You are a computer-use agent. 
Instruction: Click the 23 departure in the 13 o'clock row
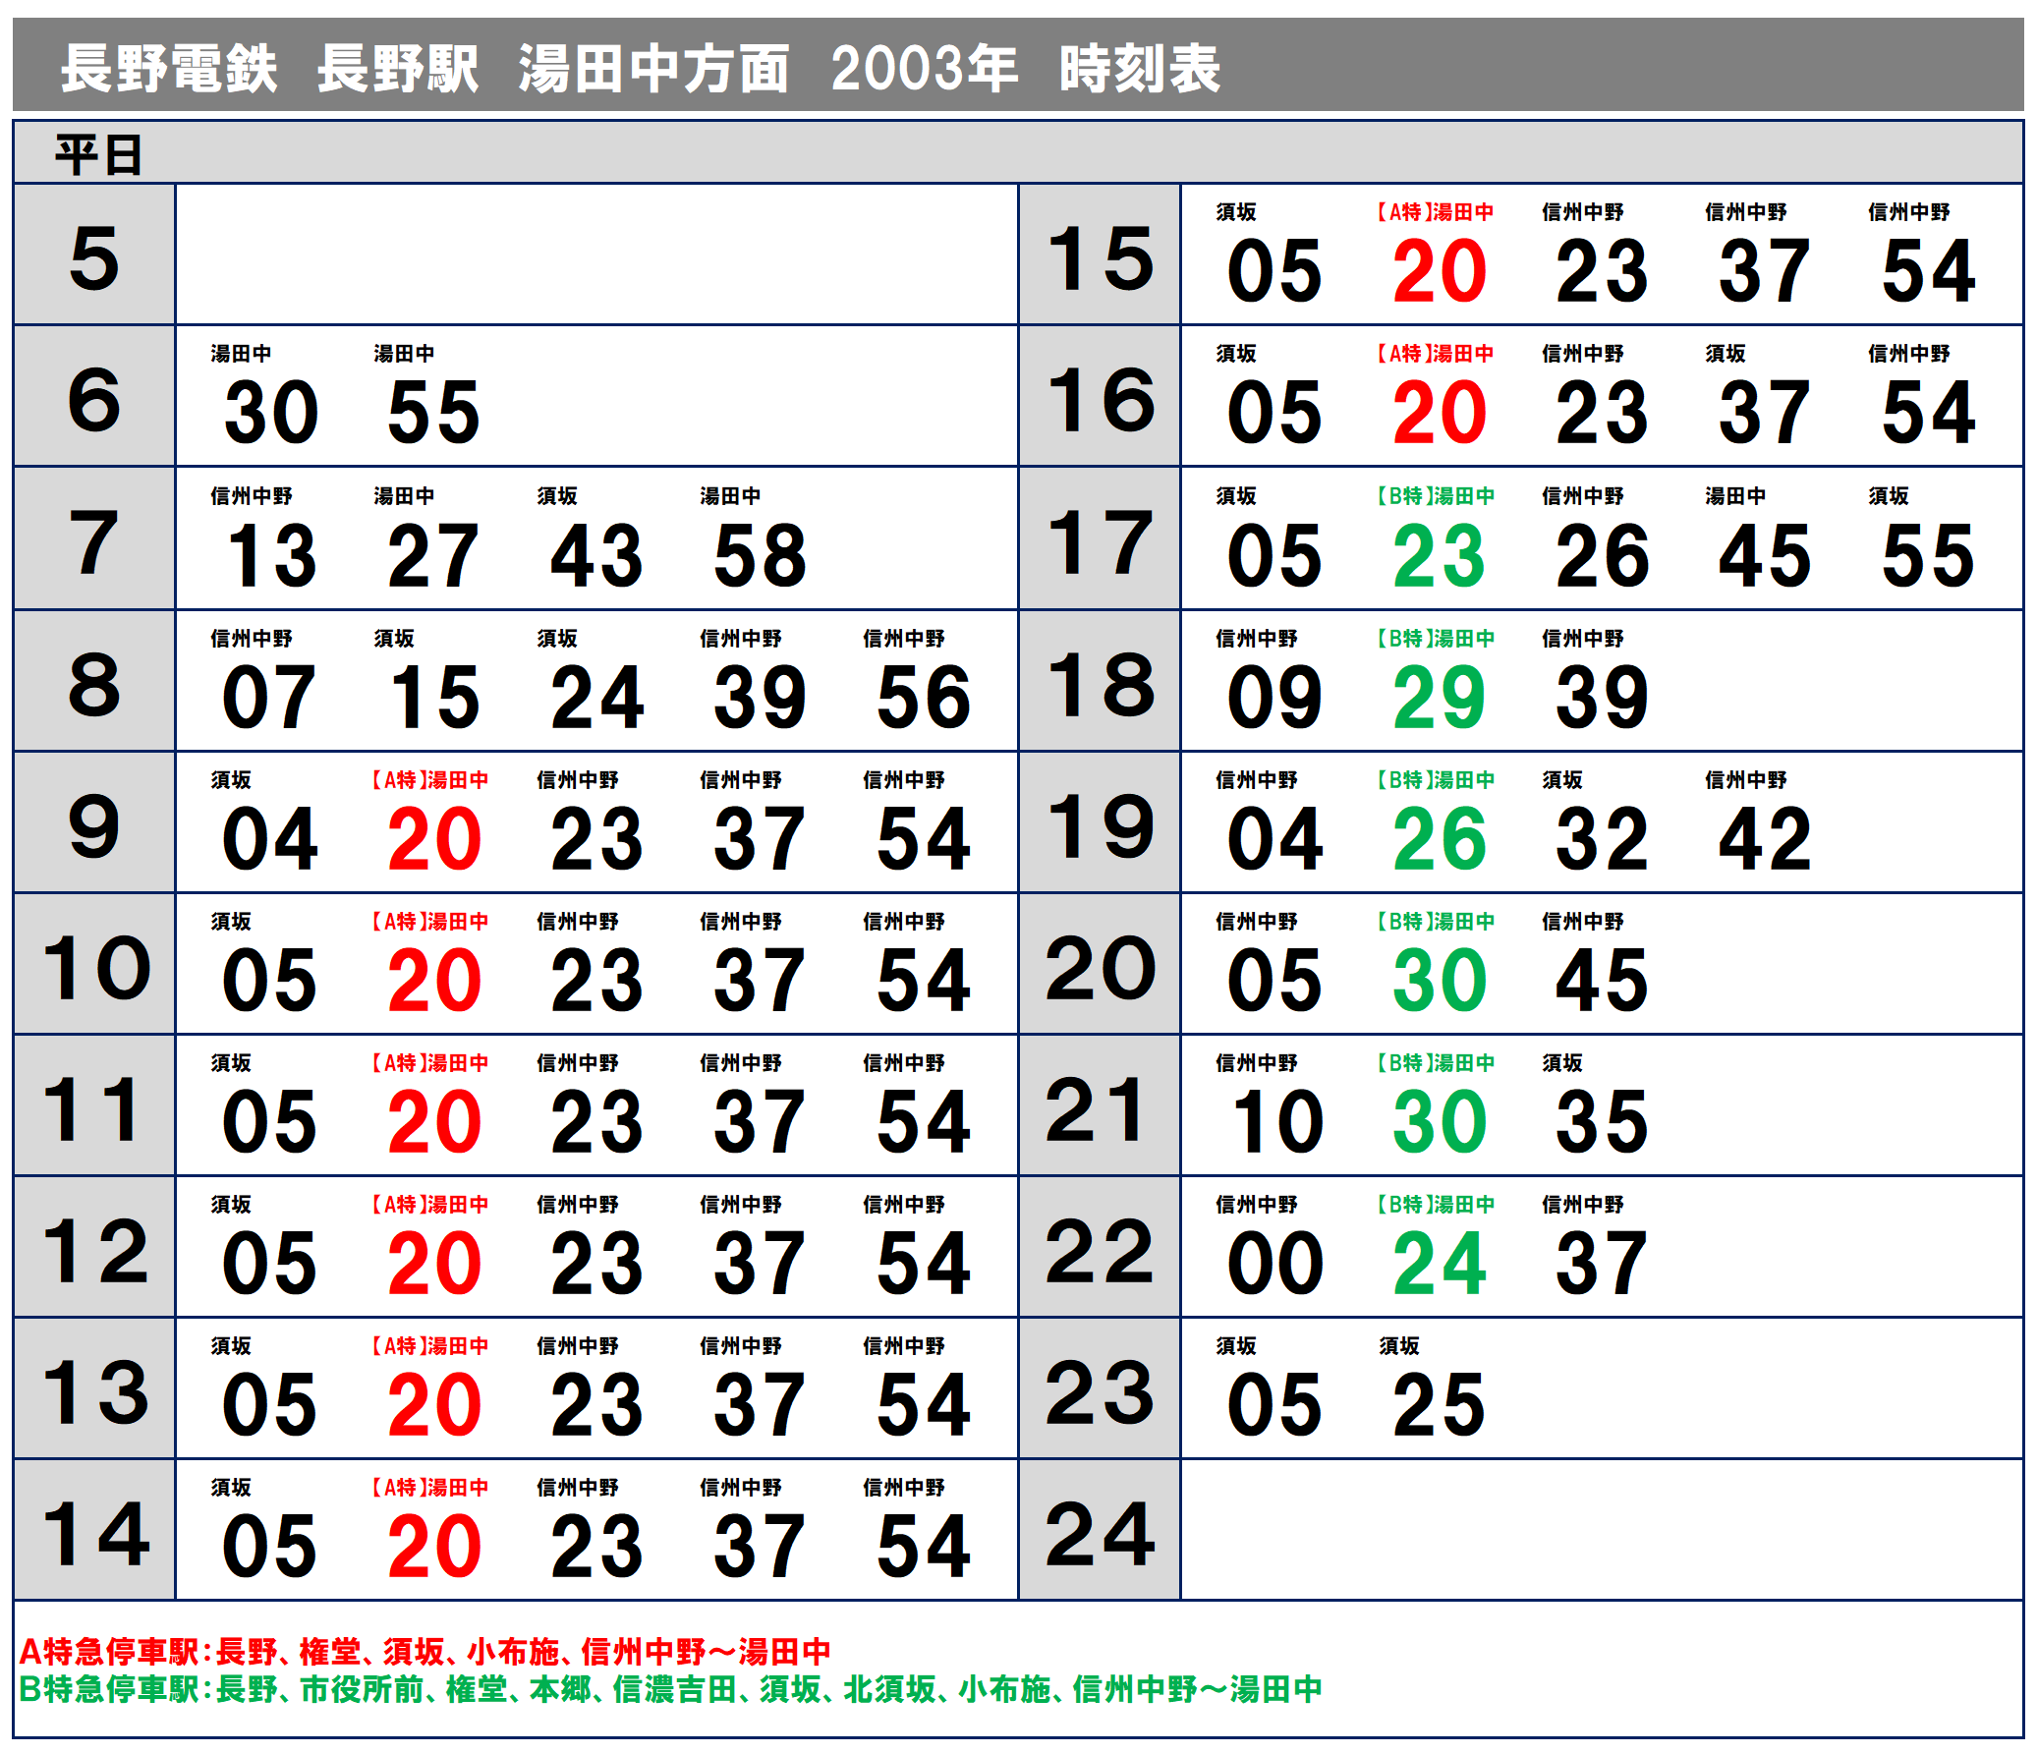tap(596, 1406)
